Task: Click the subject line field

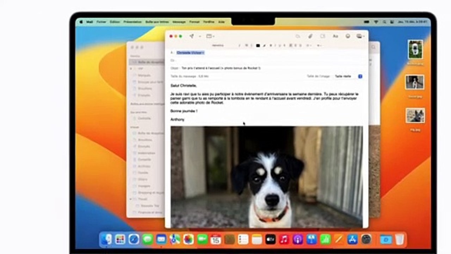Action: 267,68
